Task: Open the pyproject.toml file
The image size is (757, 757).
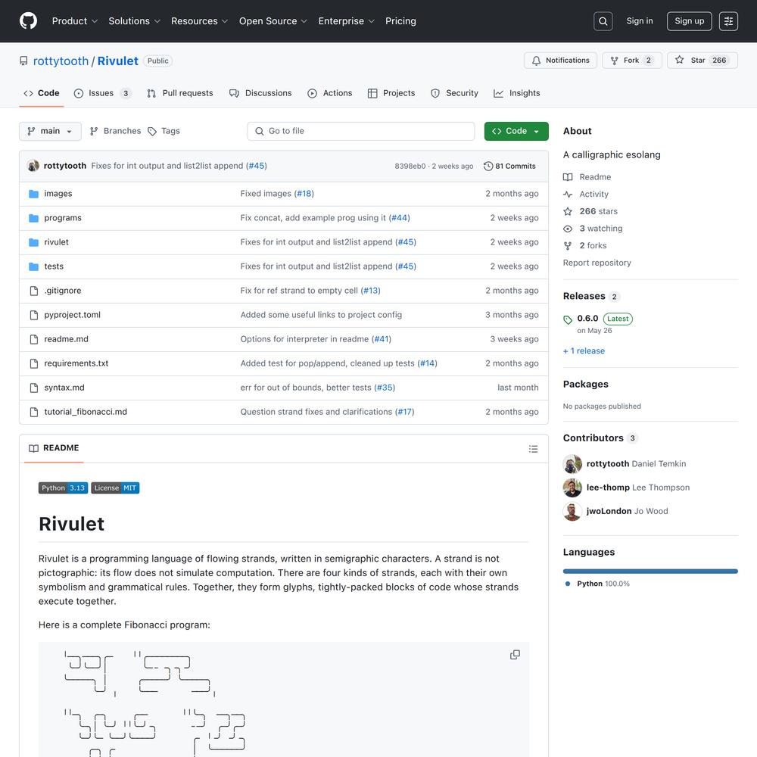Action: tap(72, 314)
